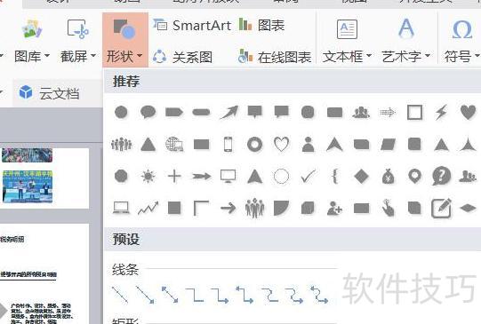Select the hollow square frame shape
This screenshot has height=324, width=481.
tap(414, 113)
